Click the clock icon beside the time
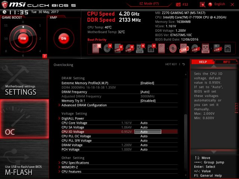The height and width of the screenshot is (179, 239). (x=4, y=12)
